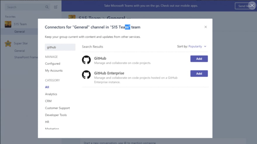This screenshot has height=144, width=257.
Task: Select the HR category
Action: point(47,122)
